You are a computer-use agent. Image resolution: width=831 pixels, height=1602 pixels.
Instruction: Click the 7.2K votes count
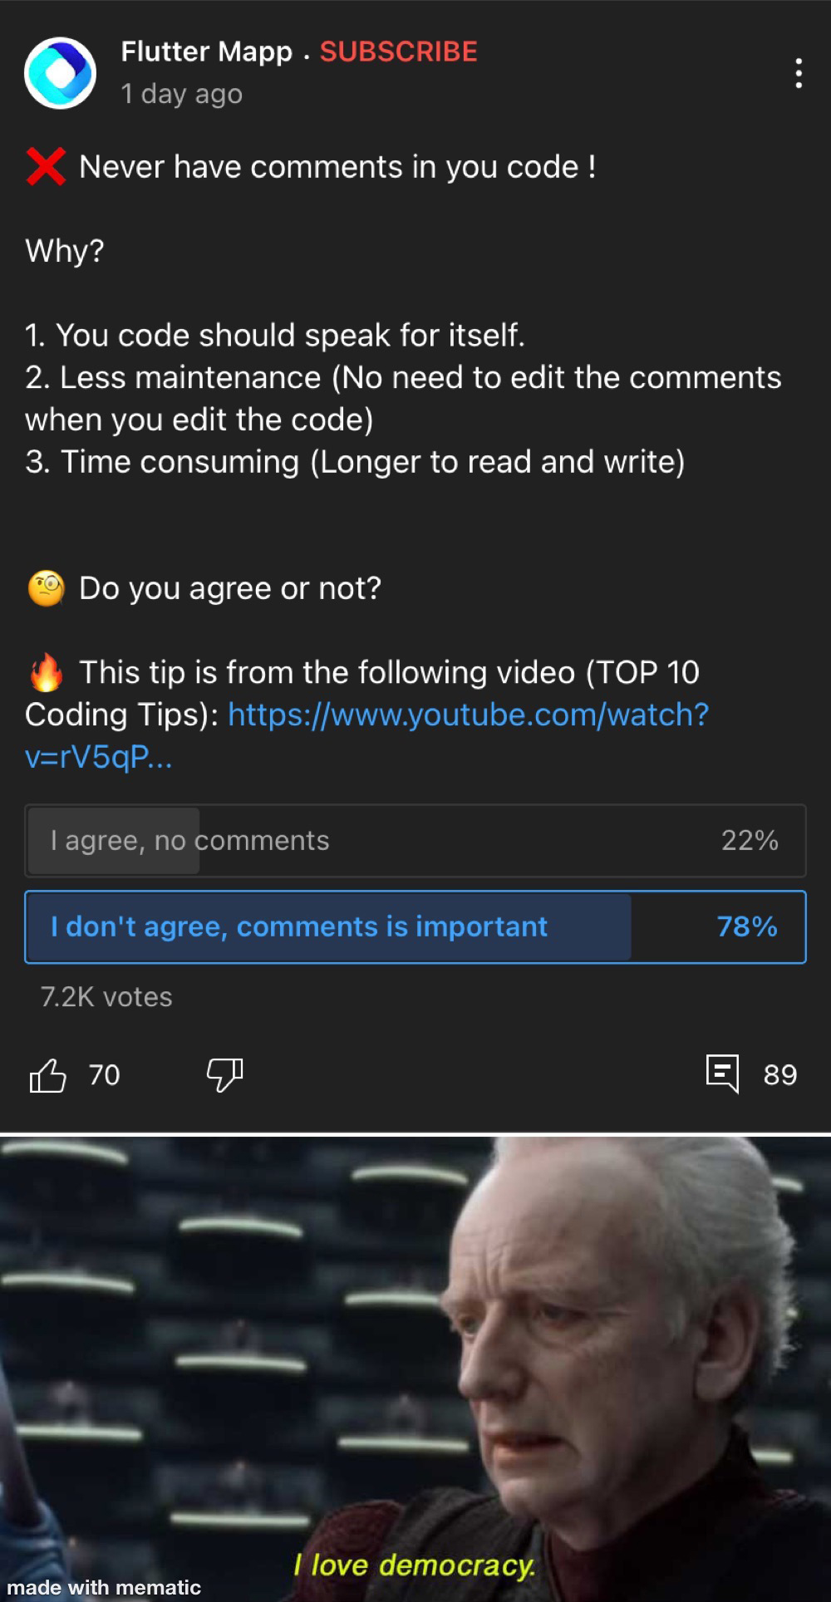click(106, 997)
